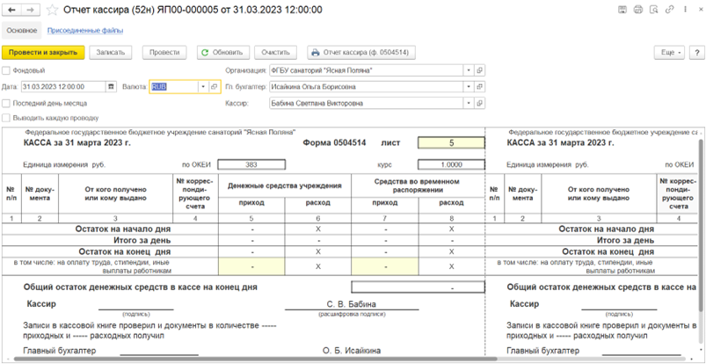Open Организация record with its square icon
The height and width of the screenshot is (364, 706).
pyautogui.click(x=480, y=70)
